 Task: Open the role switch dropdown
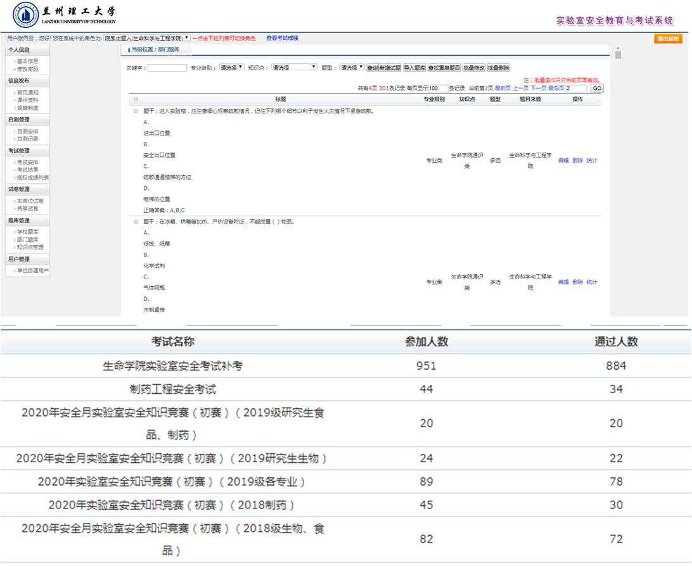[x=147, y=39]
